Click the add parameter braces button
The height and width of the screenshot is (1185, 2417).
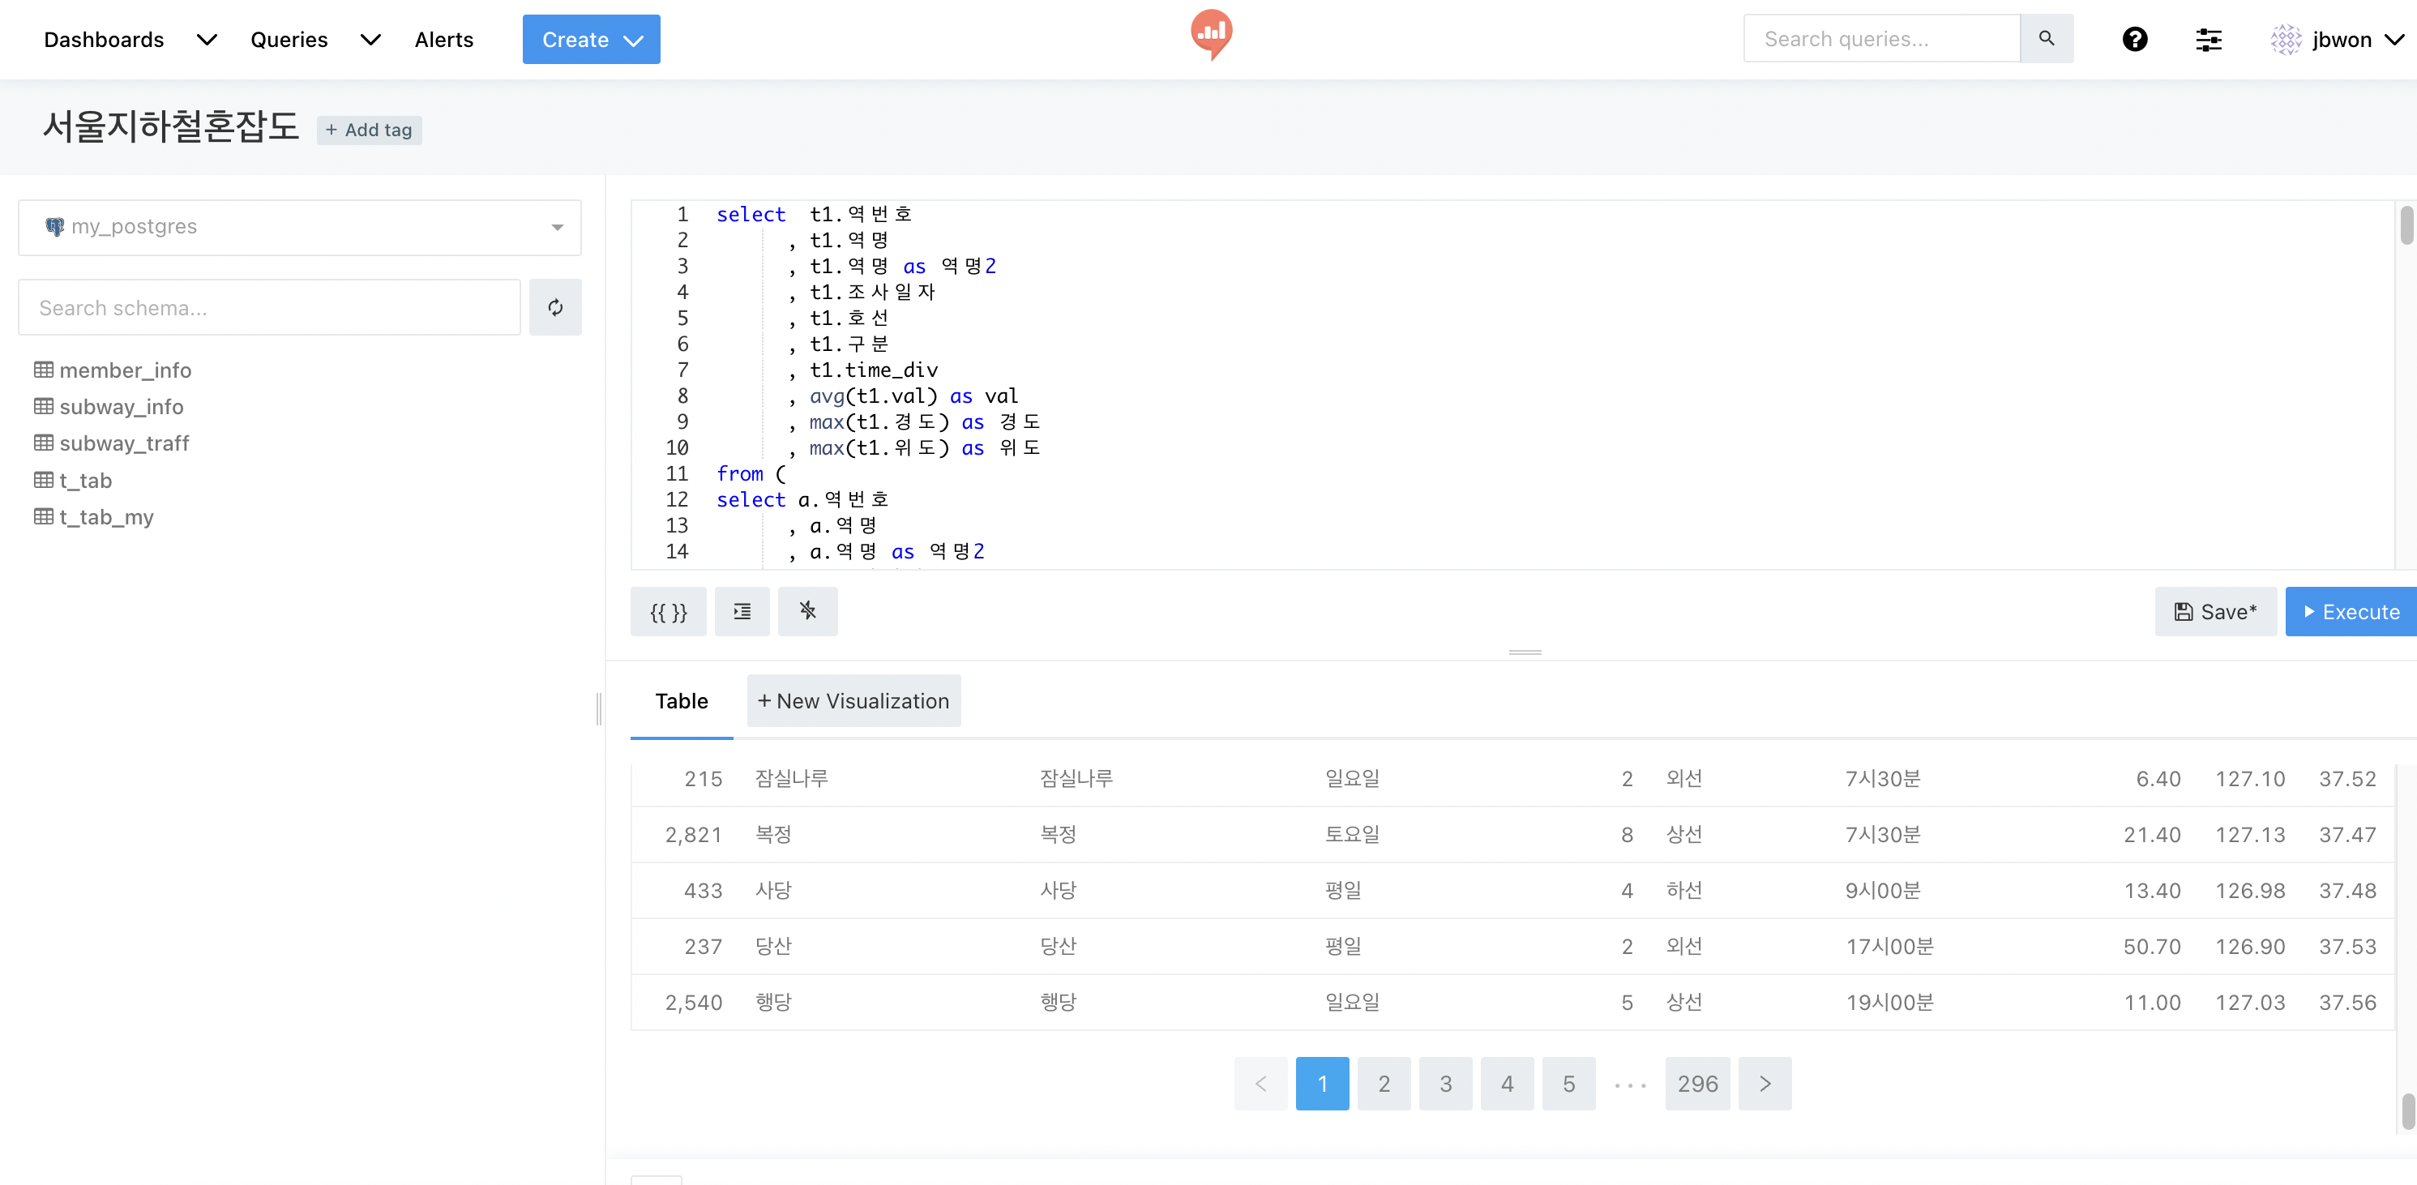668,612
